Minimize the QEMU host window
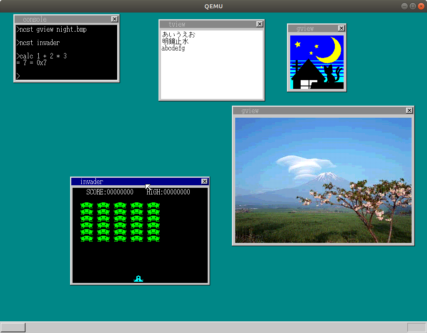 404,6
